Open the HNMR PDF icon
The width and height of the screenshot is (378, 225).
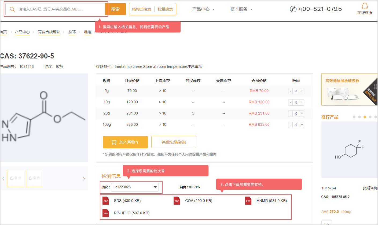click(x=248, y=201)
